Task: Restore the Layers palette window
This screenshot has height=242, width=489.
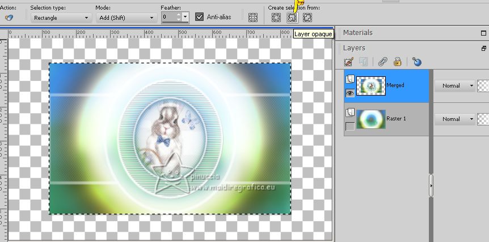Action: pos(483,49)
